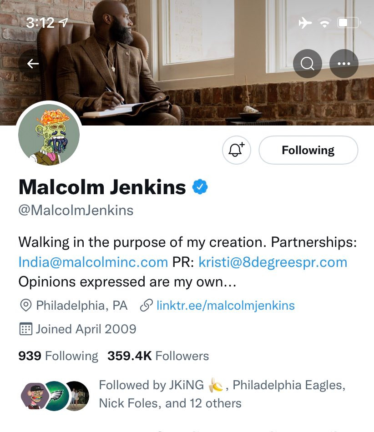The height and width of the screenshot is (432, 374).
Task: Tap the @MalcolmJenkins handle
Action: click(x=76, y=211)
